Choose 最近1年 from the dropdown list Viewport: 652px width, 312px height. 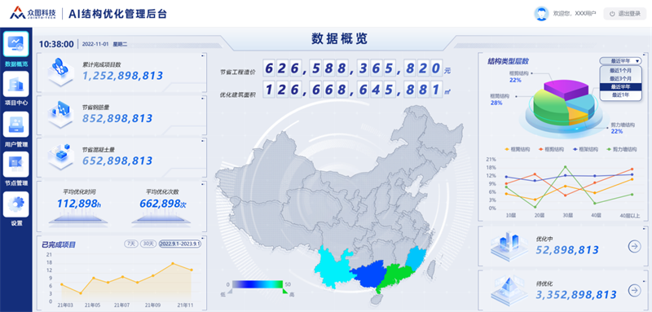click(620, 95)
